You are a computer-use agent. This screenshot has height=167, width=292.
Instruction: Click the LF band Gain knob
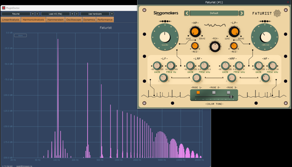pos(157,66)
